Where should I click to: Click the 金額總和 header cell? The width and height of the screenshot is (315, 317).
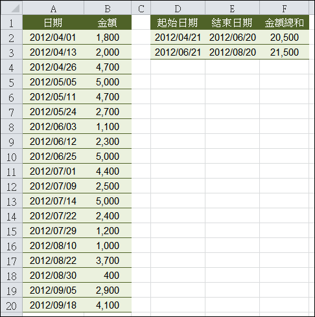tap(285, 23)
